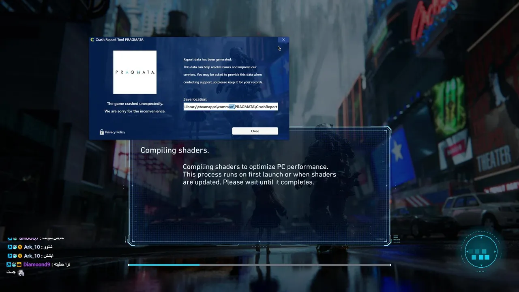Click the badge icons before Diamoond9
The width and height of the screenshot is (519, 292).
point(15,264)
